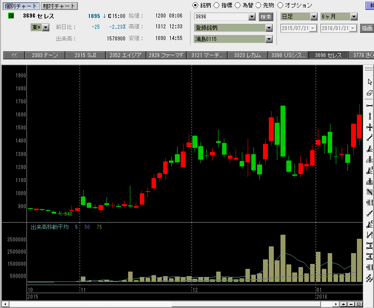Choose the vertical line drawing tool
This screenshot has width=374, height=308.
pos(370,116)
